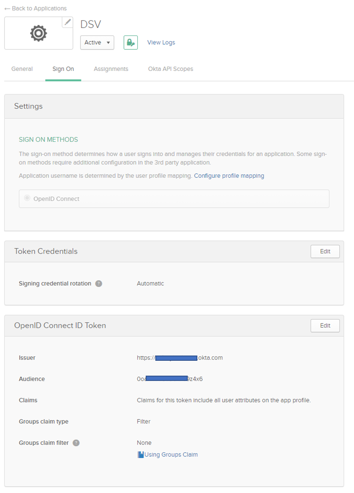Image resolution: width=354 pixels, height=493 pixels.
Task: Open the Using Groups Claim documentation link
Action: pos(171,454)
